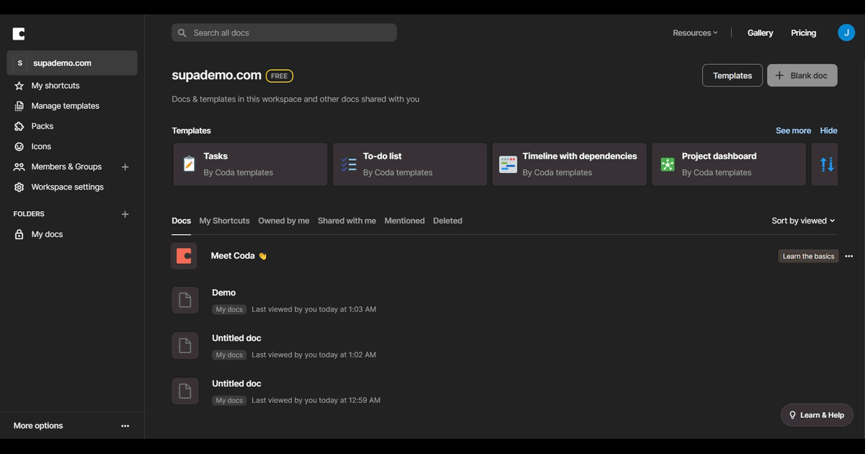Switch to the Mentioned tab
Image resolution: width=865 pixels, height=454 pixels.
pos(404,221)
